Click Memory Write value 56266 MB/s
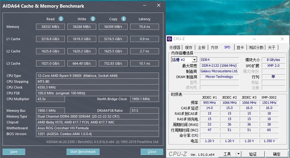This screenshot has height=158, width=290. click(x=82, y=26)
